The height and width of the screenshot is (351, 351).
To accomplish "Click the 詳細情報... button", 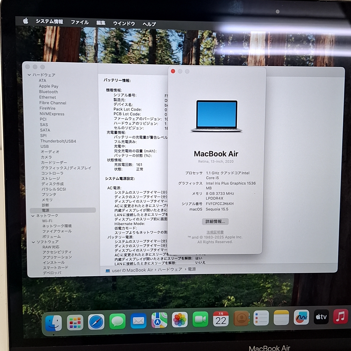I will pos(215,221).
